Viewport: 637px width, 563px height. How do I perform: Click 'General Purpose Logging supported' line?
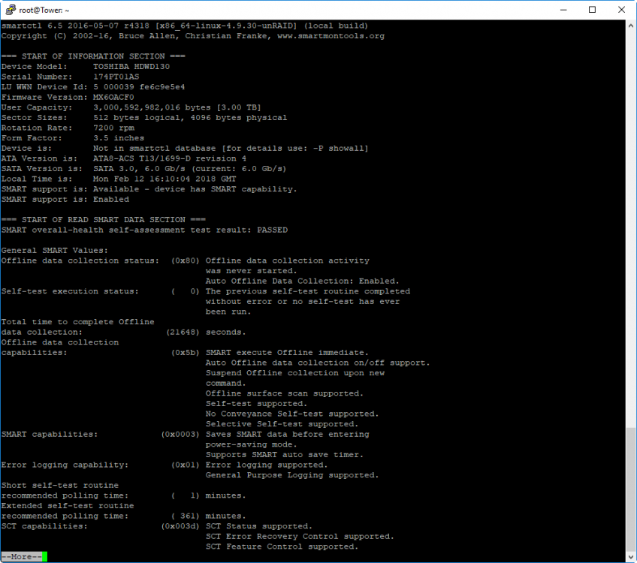pyautogui.click(x=292, y=475)
